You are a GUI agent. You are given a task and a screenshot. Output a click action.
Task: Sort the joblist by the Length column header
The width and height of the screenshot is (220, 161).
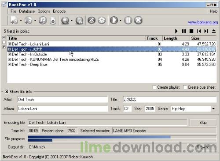176,38
